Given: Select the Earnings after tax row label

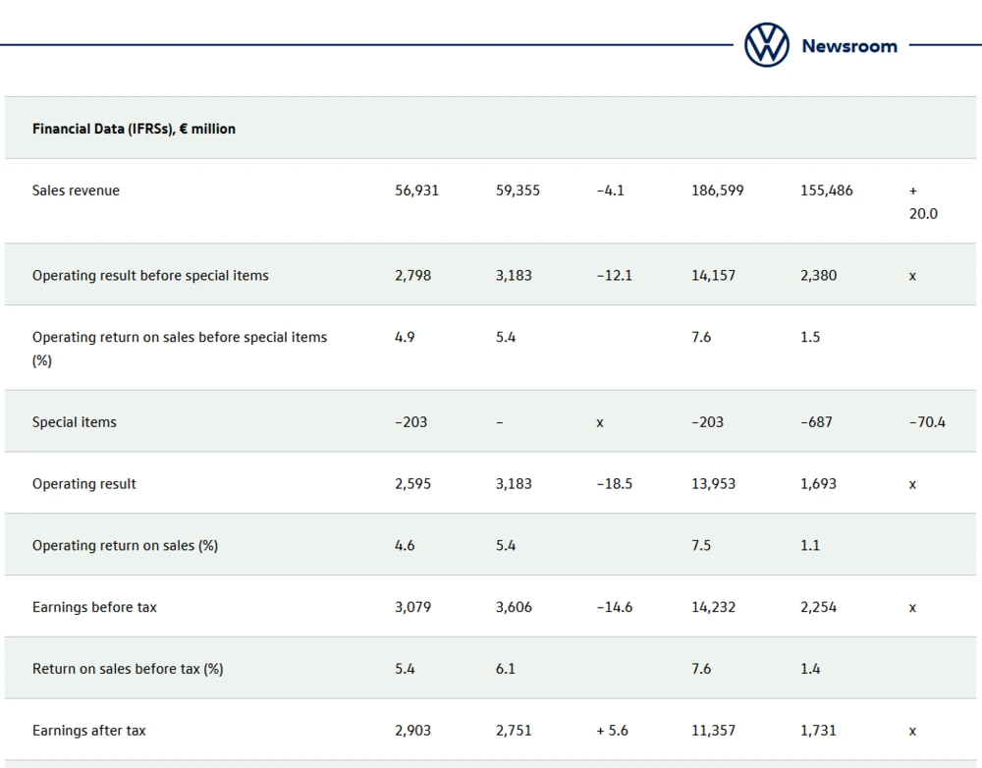Looking at the screenshot, I should point(89,731).
